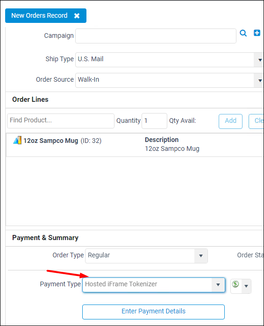Click the Add button in Order Lines
Viewport: 264px width, 326px height.
click(x=230, y=121)
